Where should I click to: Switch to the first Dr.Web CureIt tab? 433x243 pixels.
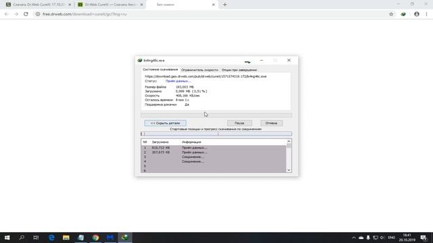tap(39, 5)
